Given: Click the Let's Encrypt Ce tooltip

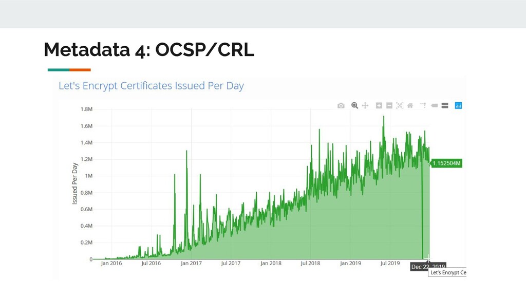Looking at the screenshot, I should [447, 272].
